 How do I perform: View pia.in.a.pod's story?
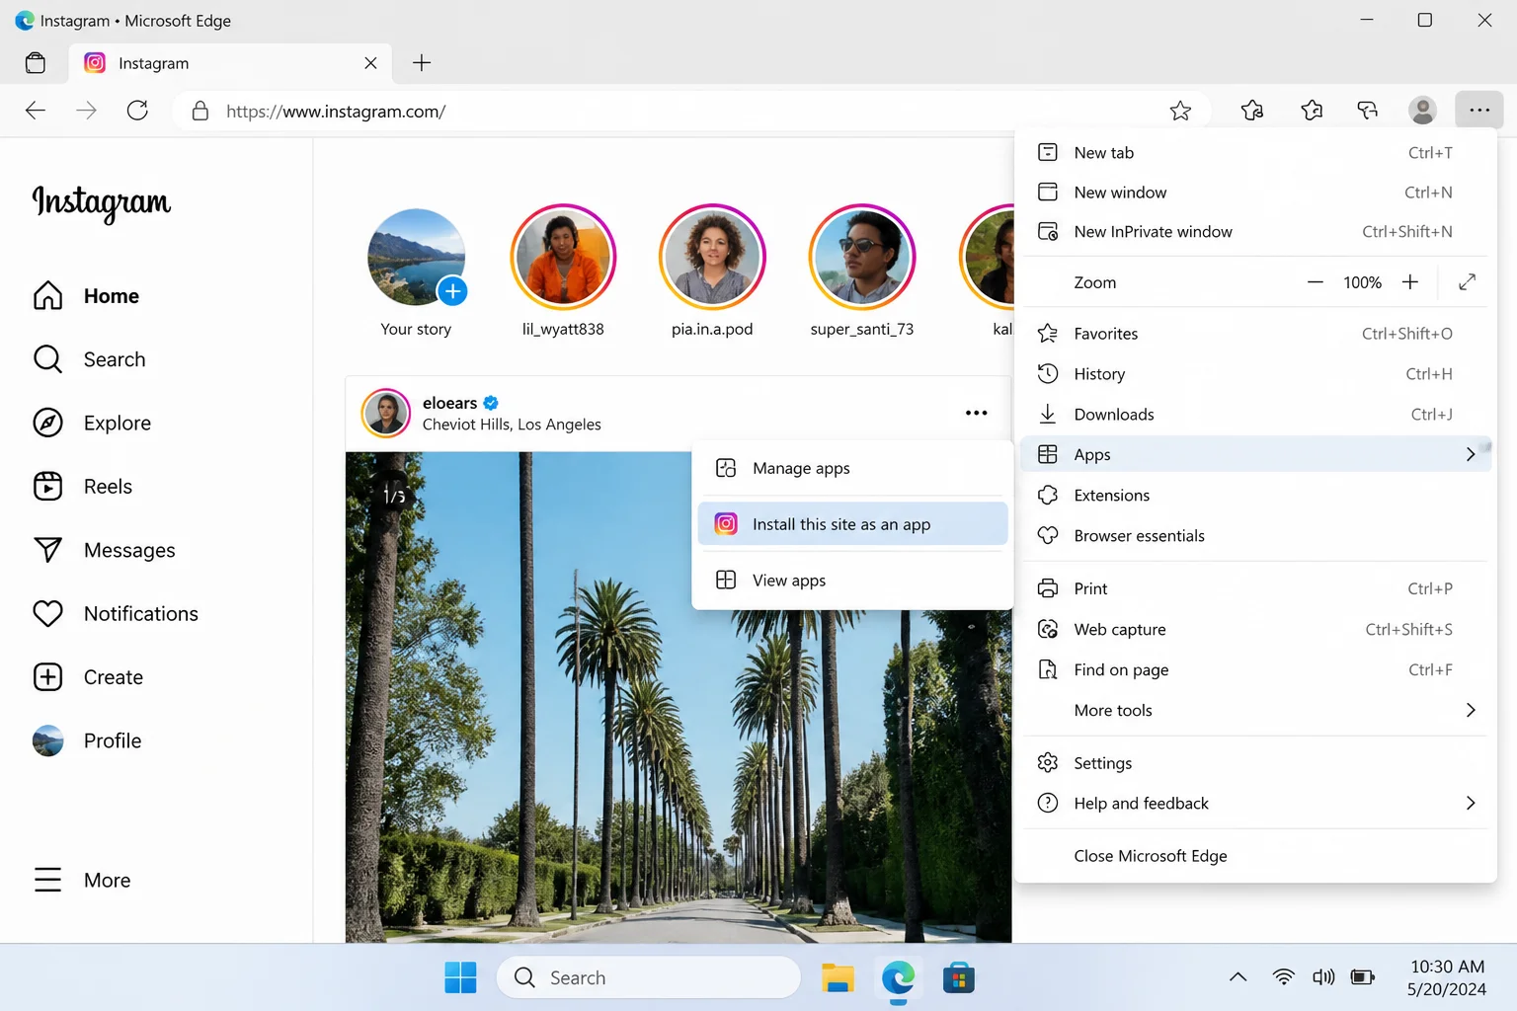point(712,257)
